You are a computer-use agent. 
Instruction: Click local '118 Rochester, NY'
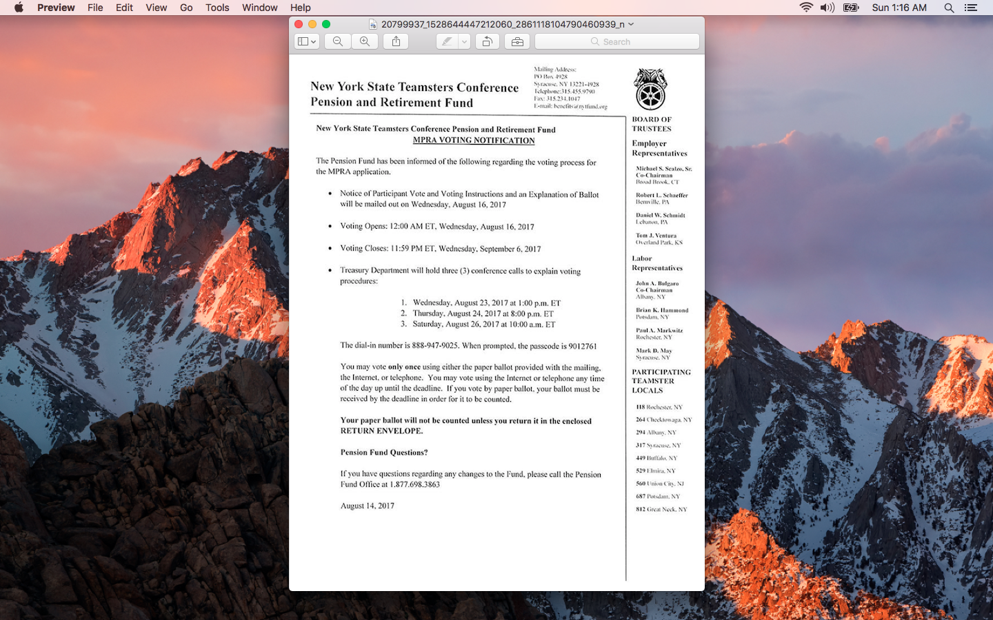click(659, 407)
